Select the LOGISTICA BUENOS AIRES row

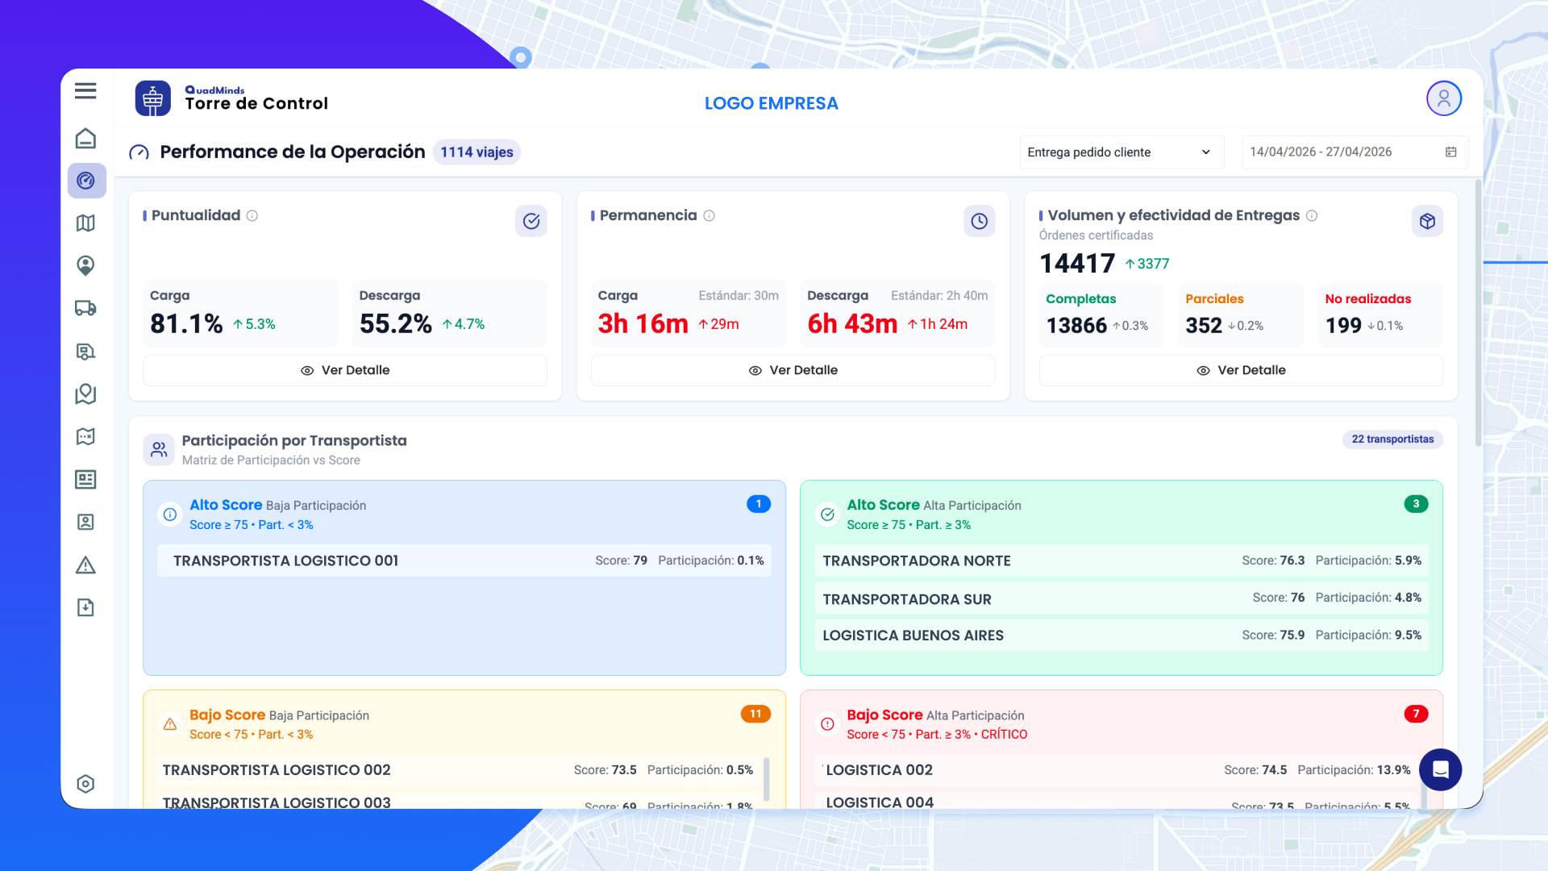(1121, 636)
